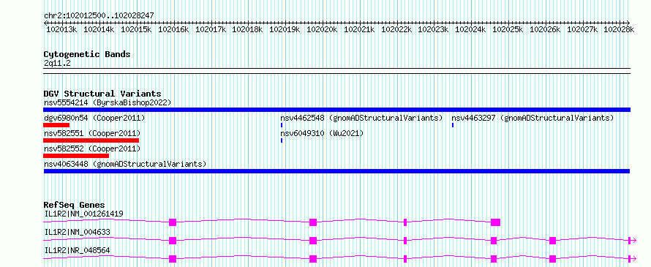Click the 102019k ruler label
Image resolution: width=651 pixels, height=267 pixels.
[x=285, y=29]
